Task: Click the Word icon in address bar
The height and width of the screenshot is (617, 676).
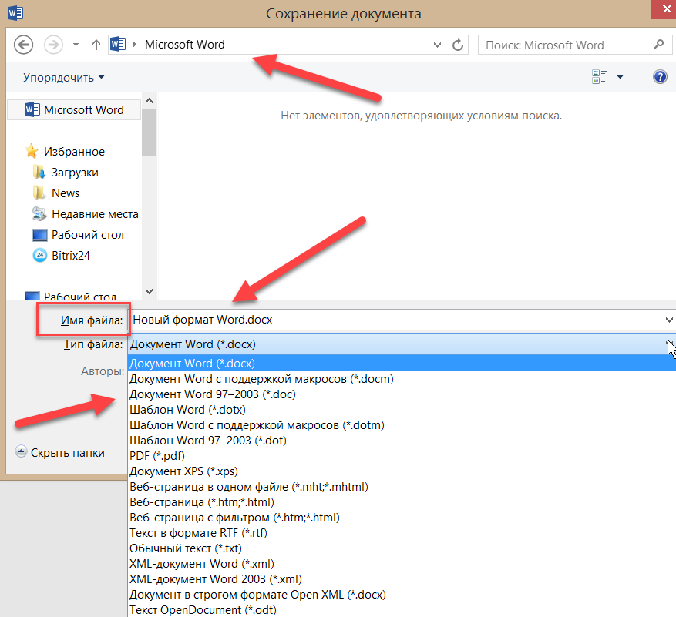Action: tap(118, 44)
